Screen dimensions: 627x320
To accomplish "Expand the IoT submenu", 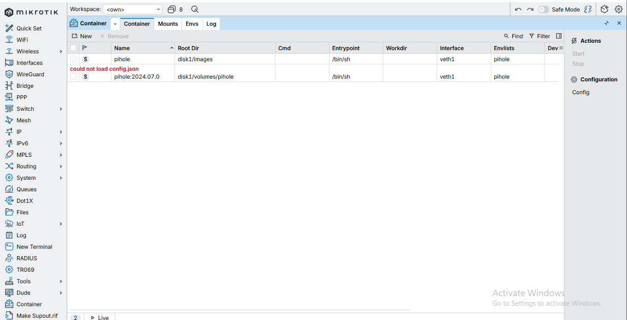I will (61, 224).
